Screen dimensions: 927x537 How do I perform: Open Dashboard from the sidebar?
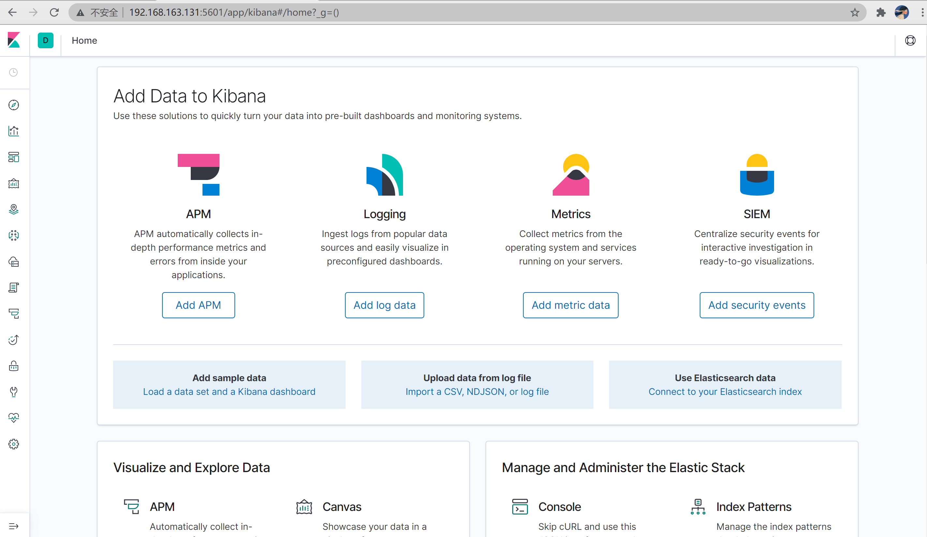(14, 157)
